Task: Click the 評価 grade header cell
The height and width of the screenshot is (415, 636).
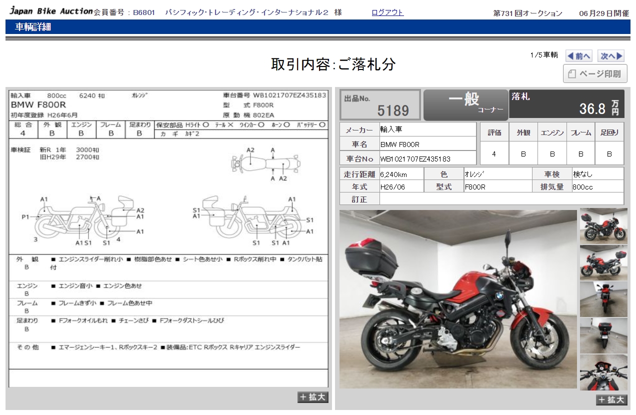Action: click(494, 132)
